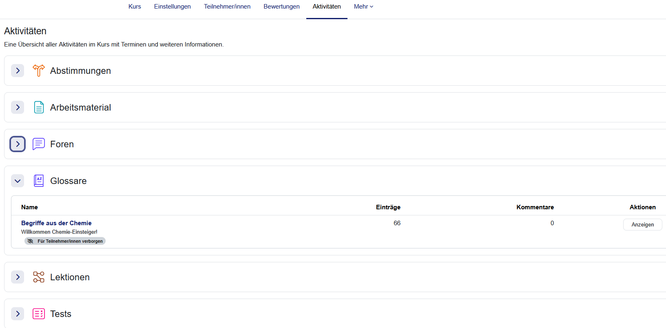
Task: Go to the Teilnehmer/innen tab
Action: (x=227, y=7)
